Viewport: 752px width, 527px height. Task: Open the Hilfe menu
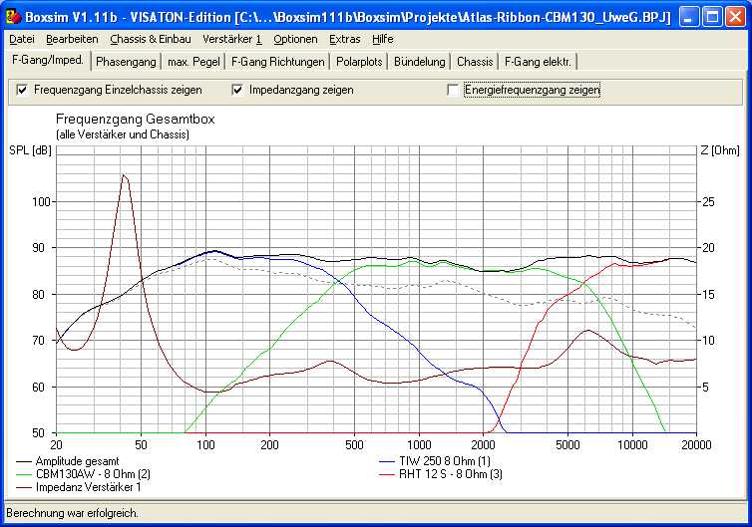[382, 39]
